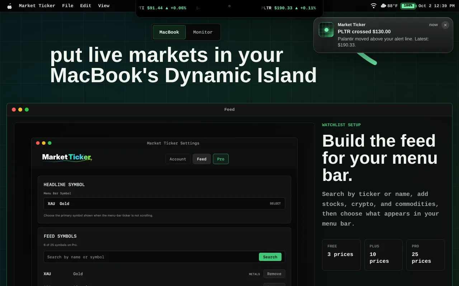Image resolution: width=459 pixels, height=286 pixels.
Task: Click the METALS tag on the Gold row
Action: pyautogui.click(x=254, y=274)
